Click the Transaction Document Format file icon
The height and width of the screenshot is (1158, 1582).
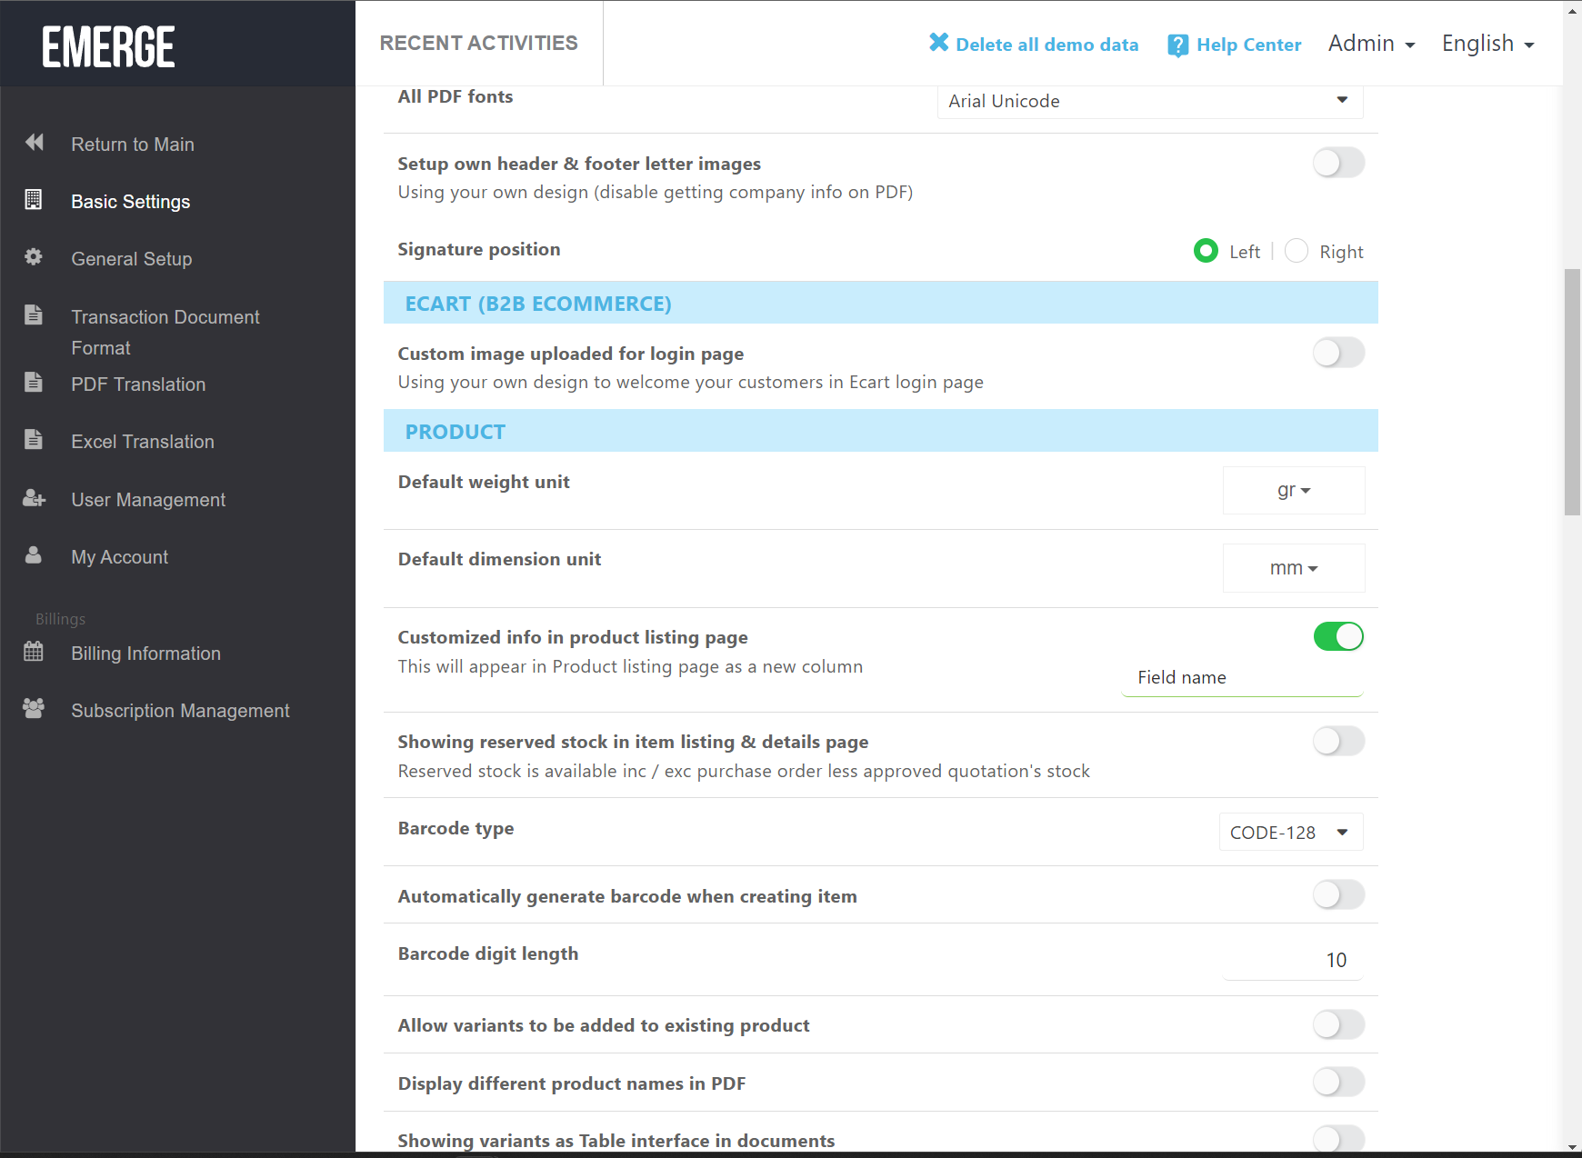coord(34,315)
